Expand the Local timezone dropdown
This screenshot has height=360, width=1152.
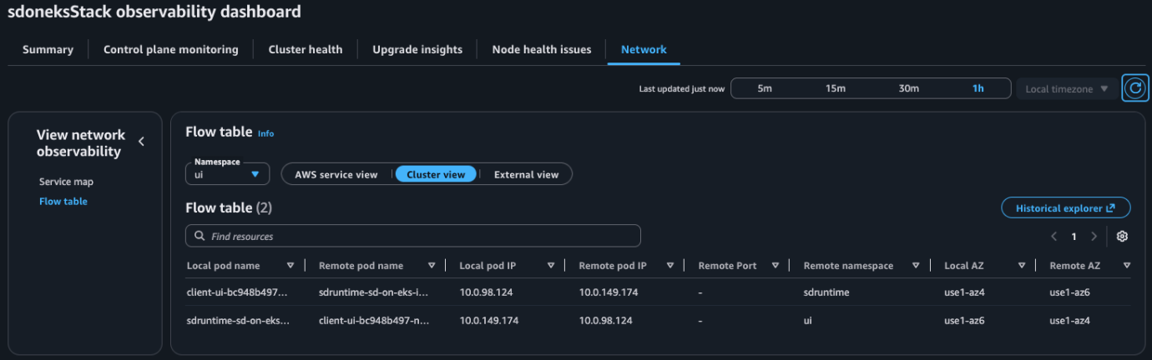1066,89
